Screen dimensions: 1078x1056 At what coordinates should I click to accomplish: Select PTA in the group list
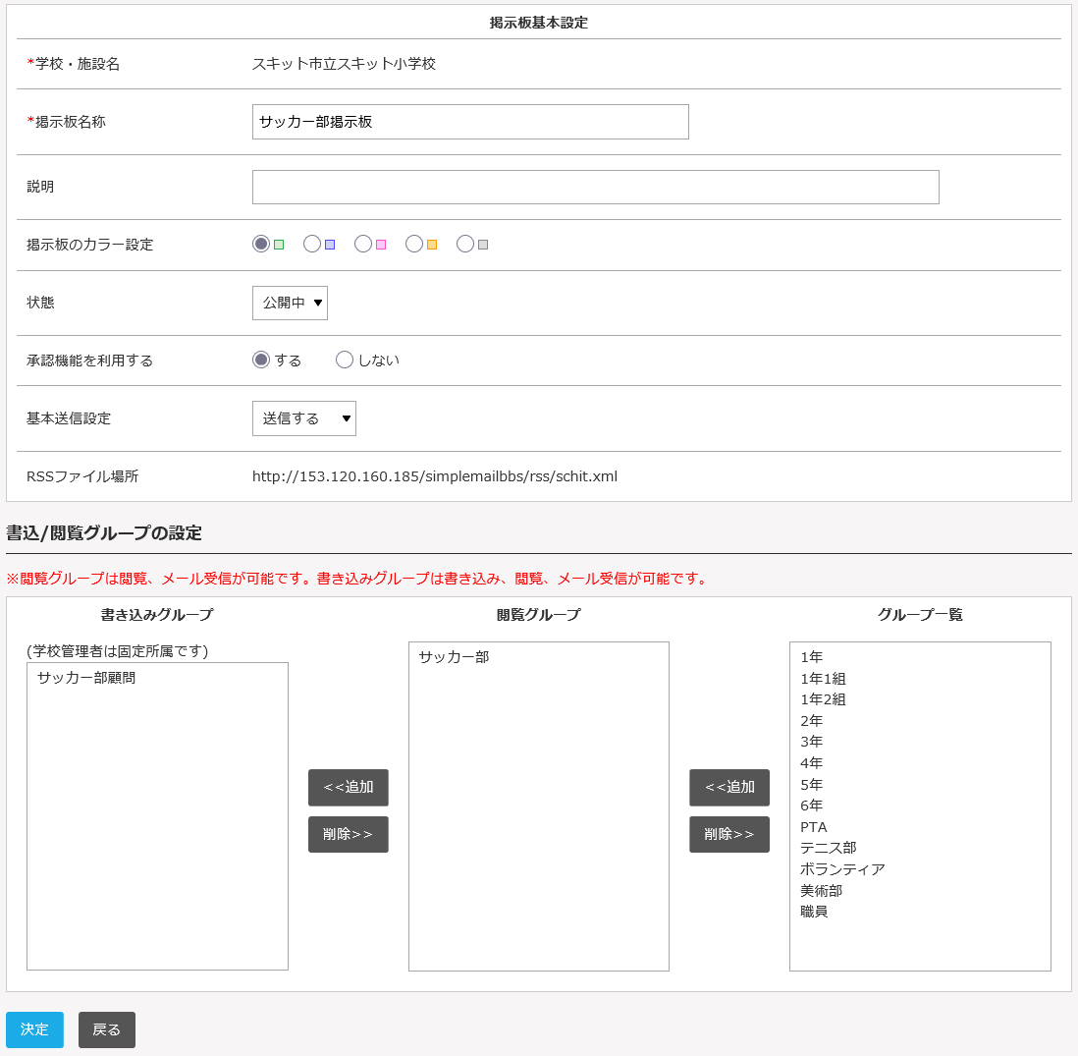(x=814, y=827)
